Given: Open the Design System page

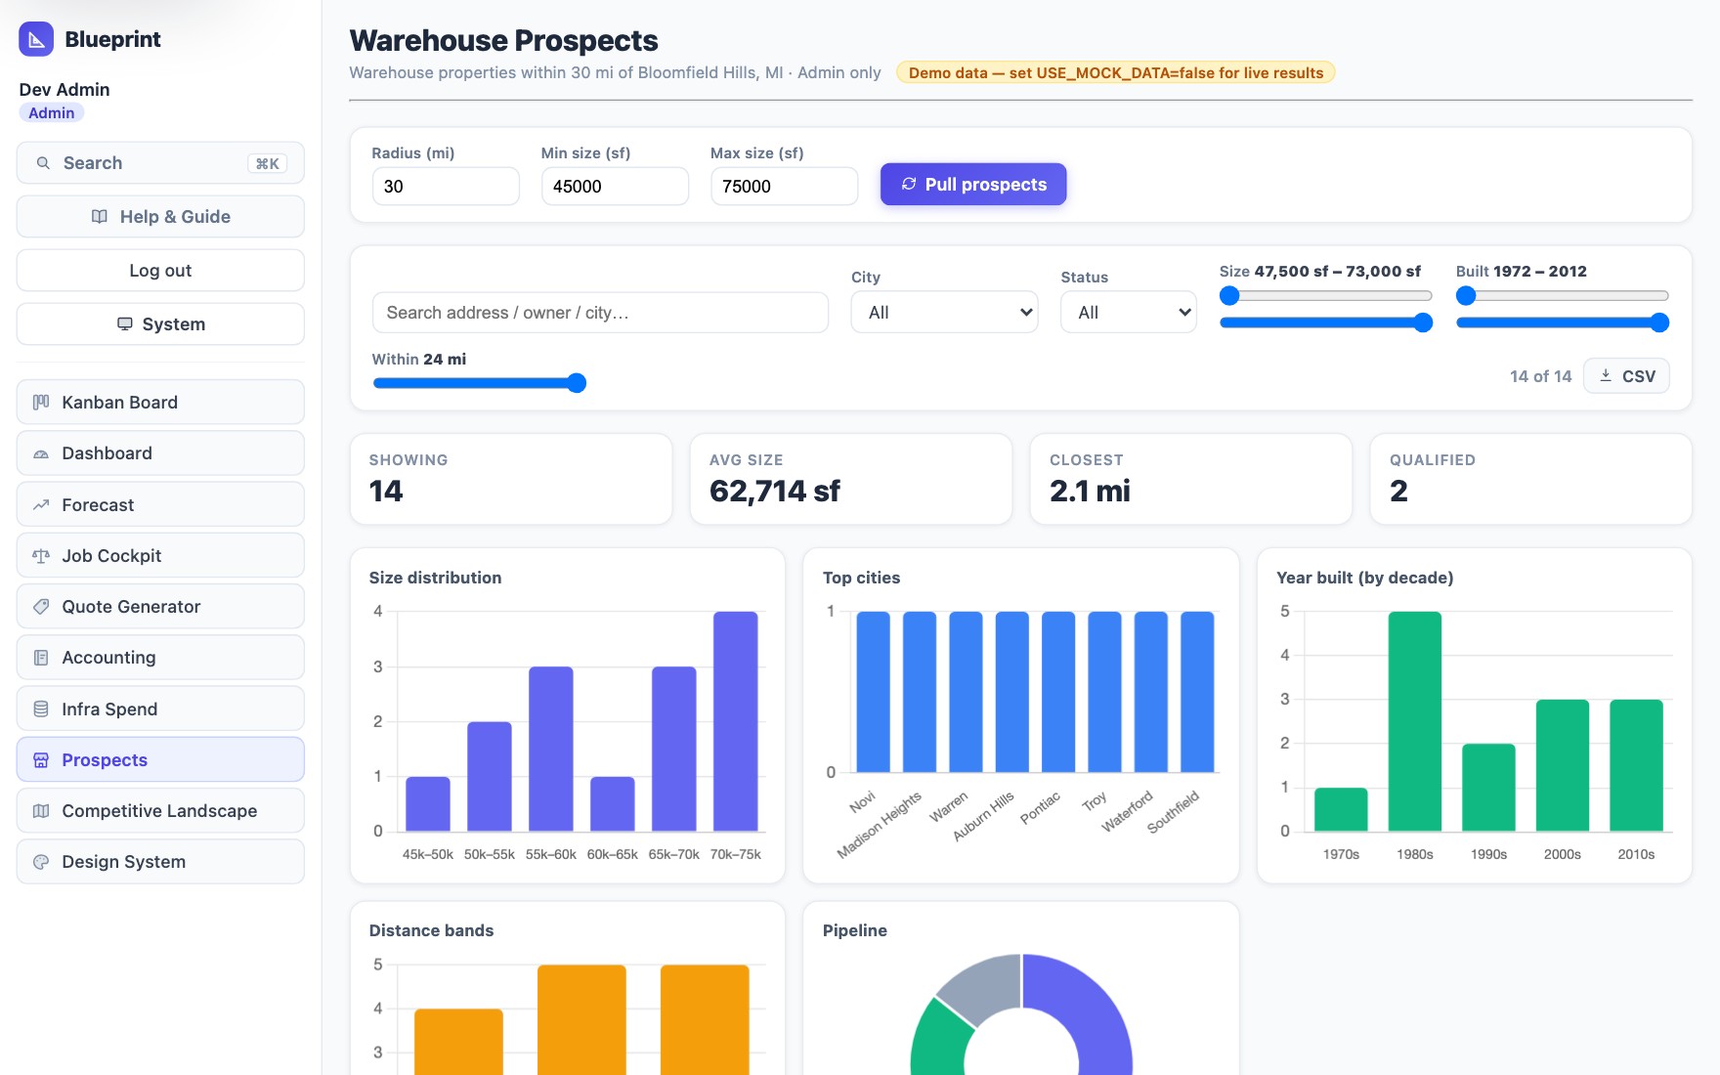Looking at the screenshot, I should pos(160,862).
